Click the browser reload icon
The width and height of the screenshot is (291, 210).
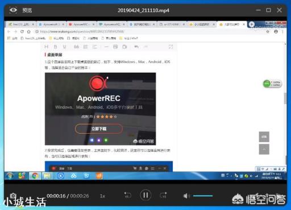pos(22,31)
